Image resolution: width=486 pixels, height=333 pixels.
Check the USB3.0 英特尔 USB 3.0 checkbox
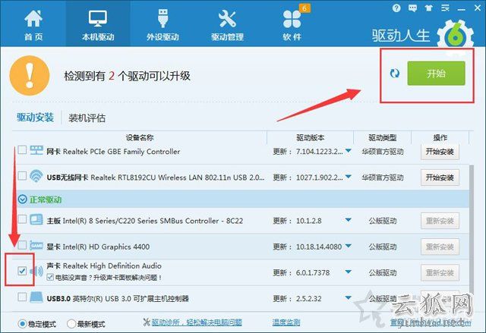coord(22,297)
